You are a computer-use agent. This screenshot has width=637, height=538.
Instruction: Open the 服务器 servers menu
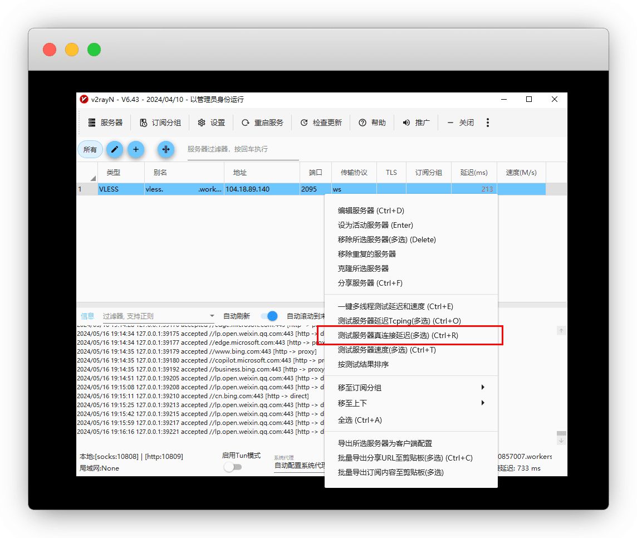click(x=105, y=123)
